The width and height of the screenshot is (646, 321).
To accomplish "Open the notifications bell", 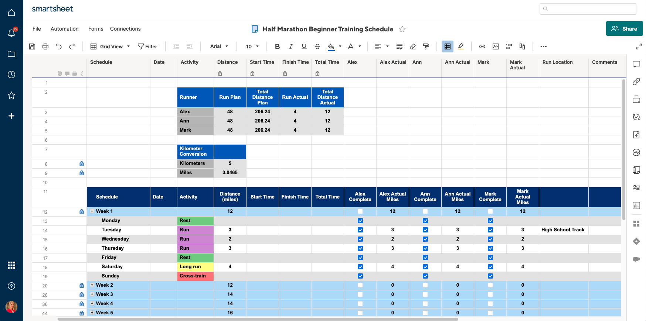I will (11, 33).
